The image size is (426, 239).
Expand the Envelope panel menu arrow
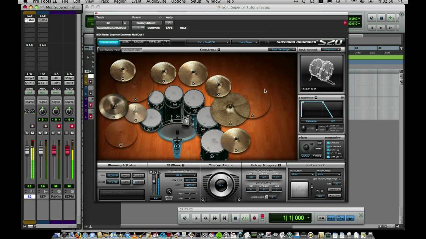(316, 98)
